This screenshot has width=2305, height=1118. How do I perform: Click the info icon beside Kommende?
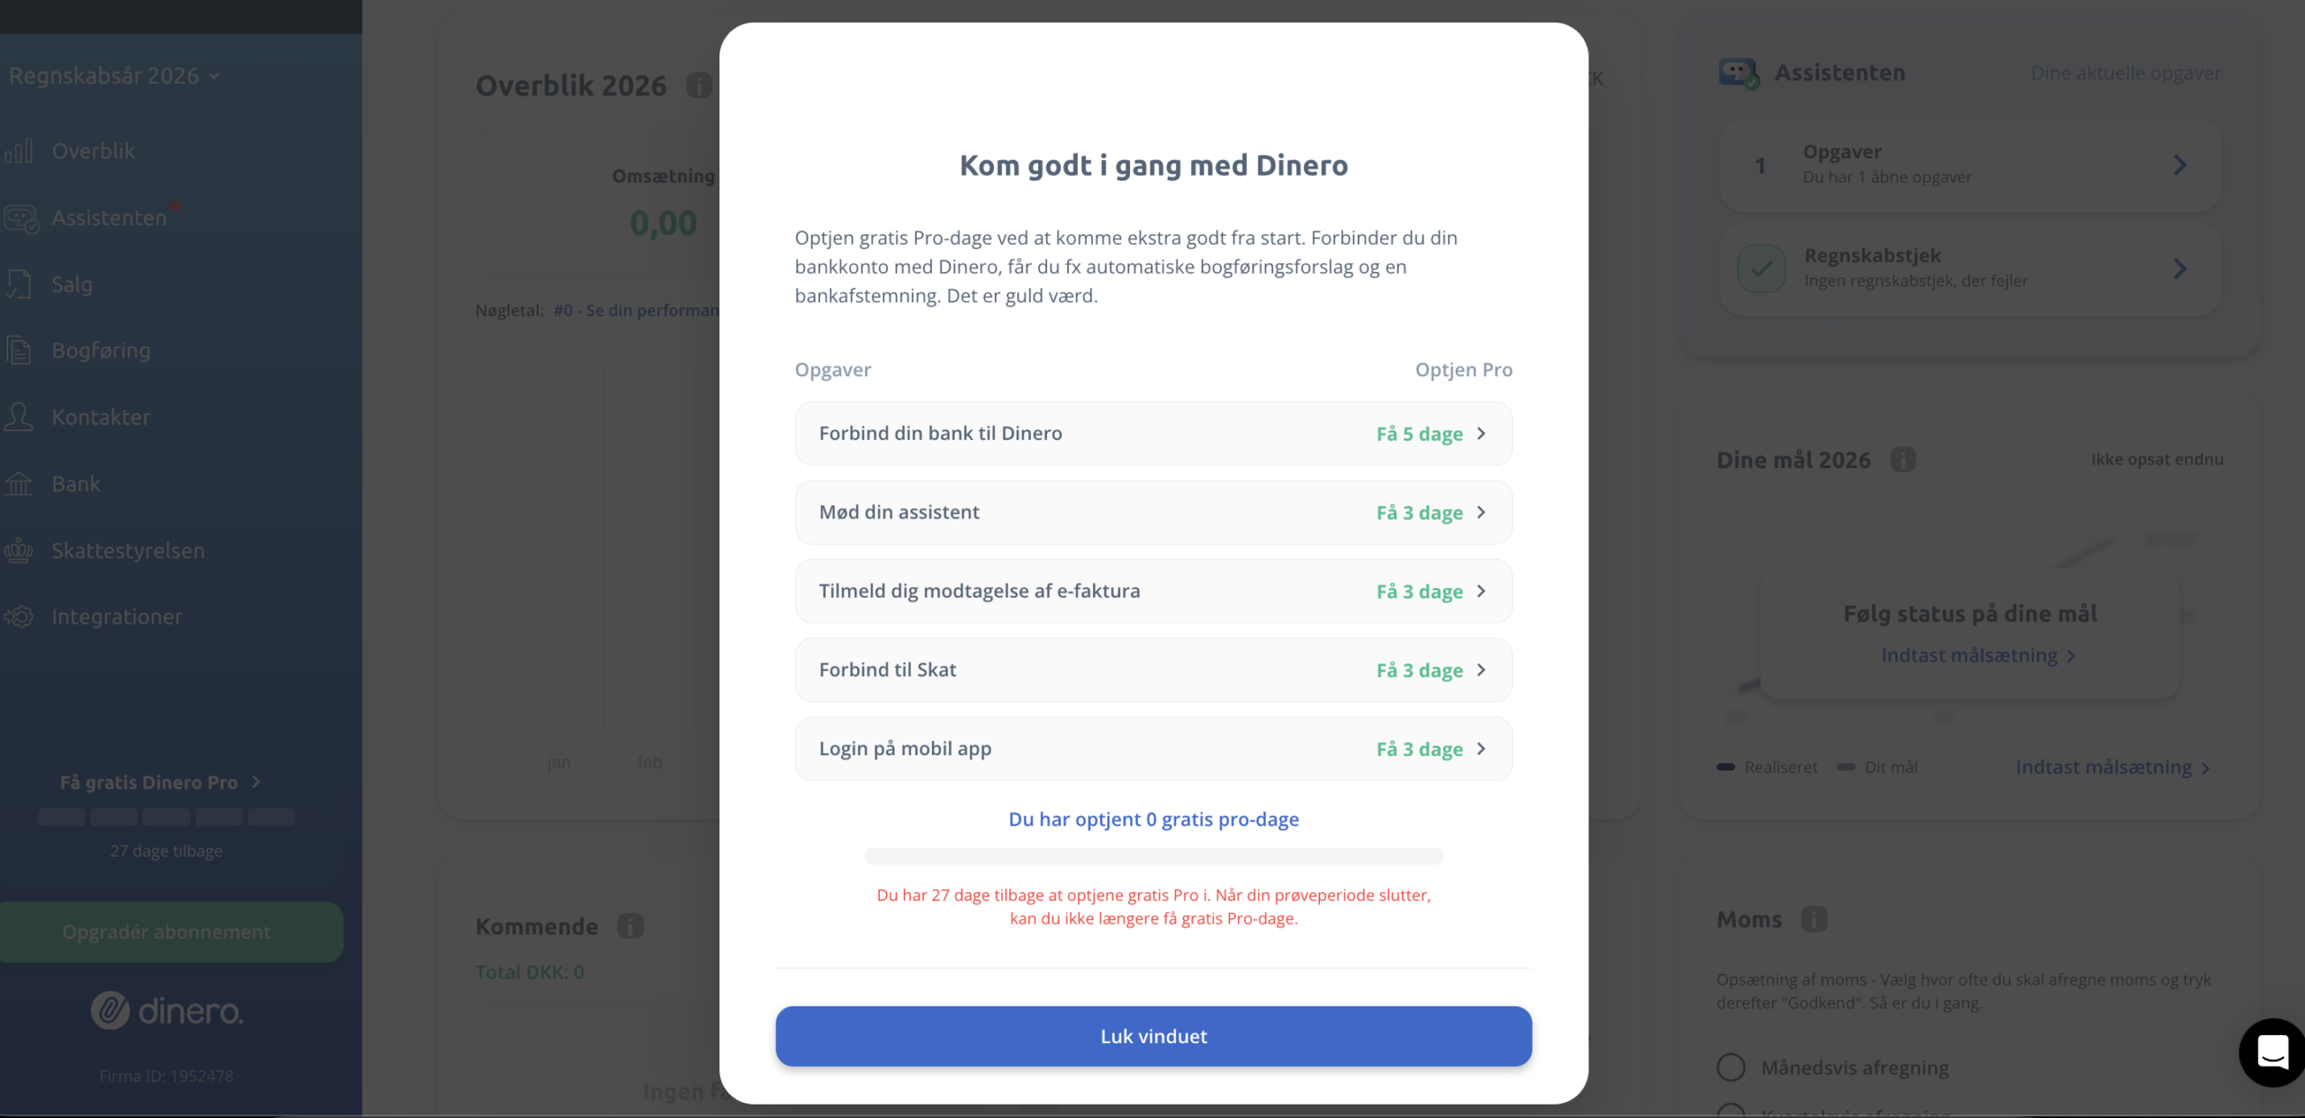click(x=630, y=926)
